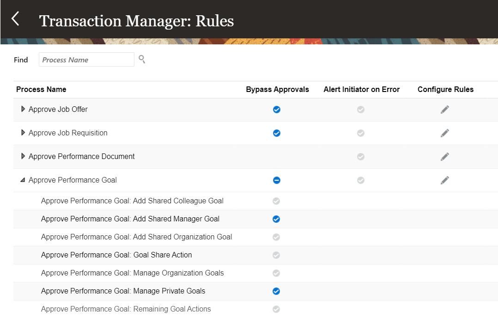Click the search icon beside the Find field
The width and height of the screenshot is (498, 318).
click(142, 59)
